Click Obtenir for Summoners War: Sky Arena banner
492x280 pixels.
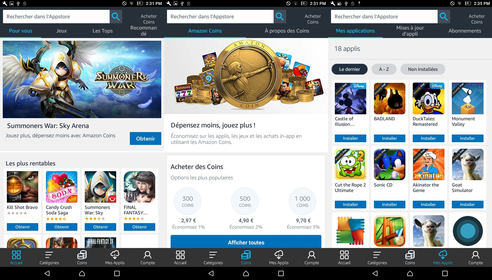[x=145, y=139]
